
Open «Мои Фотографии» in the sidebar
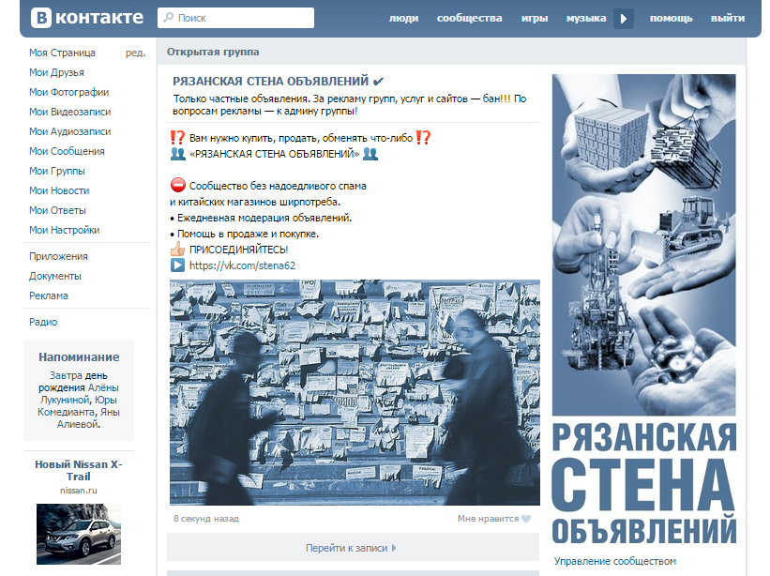coord(68,92)
